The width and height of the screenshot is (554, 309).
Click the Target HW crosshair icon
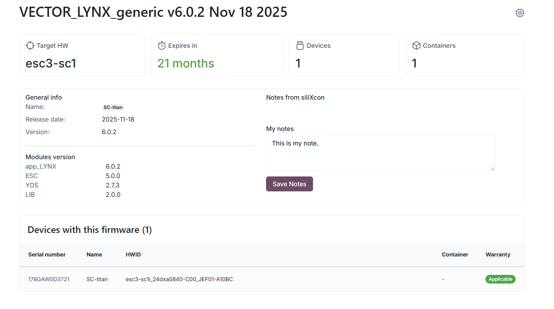coord(30,45)
